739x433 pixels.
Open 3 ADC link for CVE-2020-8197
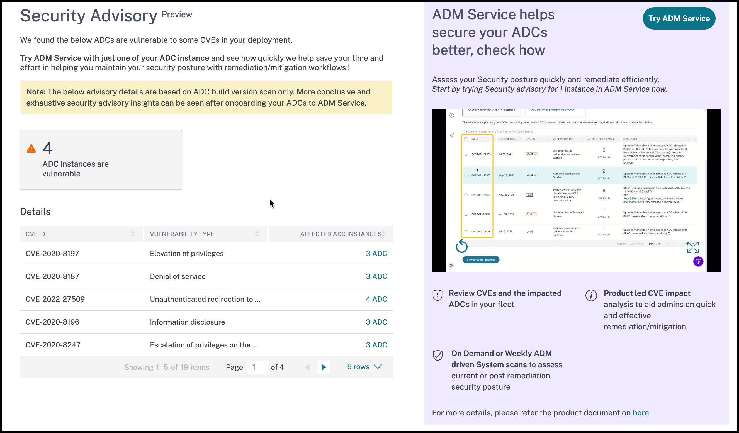376,253
